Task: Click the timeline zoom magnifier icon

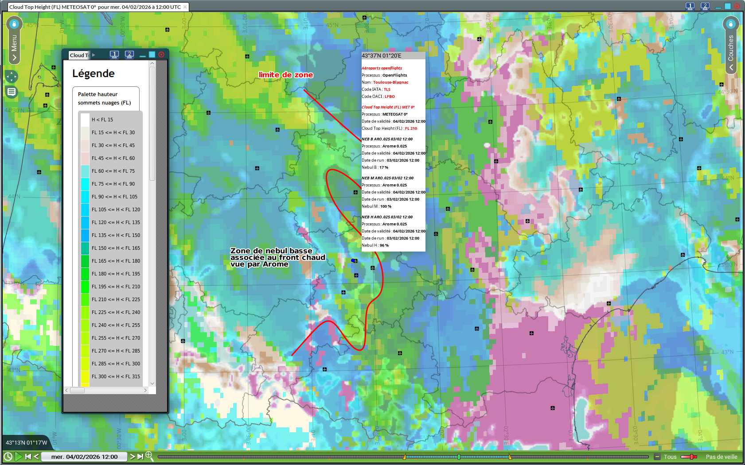Action: (149, 456)
